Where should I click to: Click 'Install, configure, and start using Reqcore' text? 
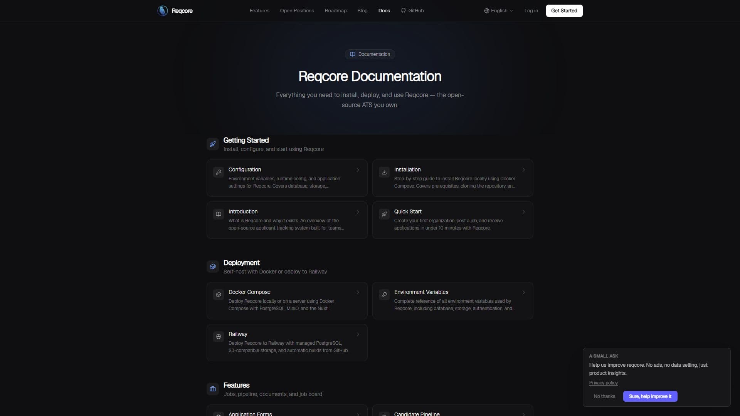click(274, 149)
